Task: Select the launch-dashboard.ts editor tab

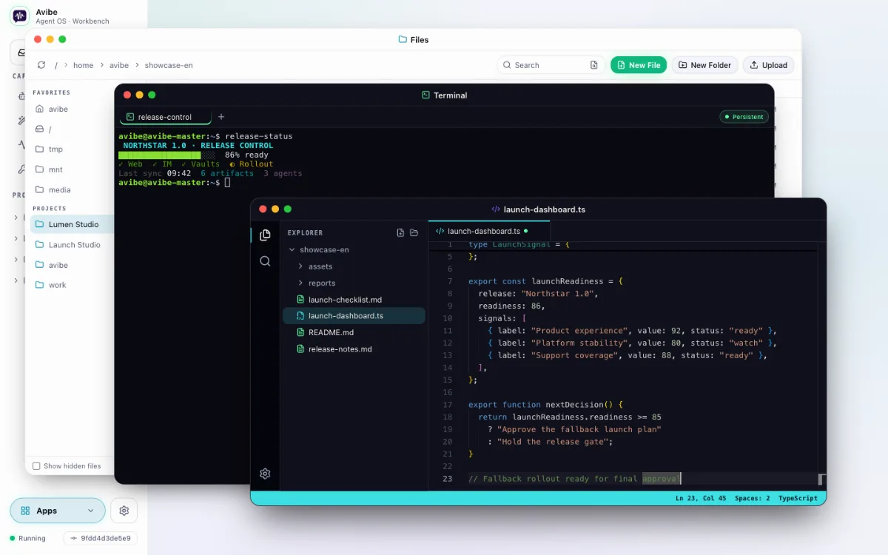Action: (489, 231)
